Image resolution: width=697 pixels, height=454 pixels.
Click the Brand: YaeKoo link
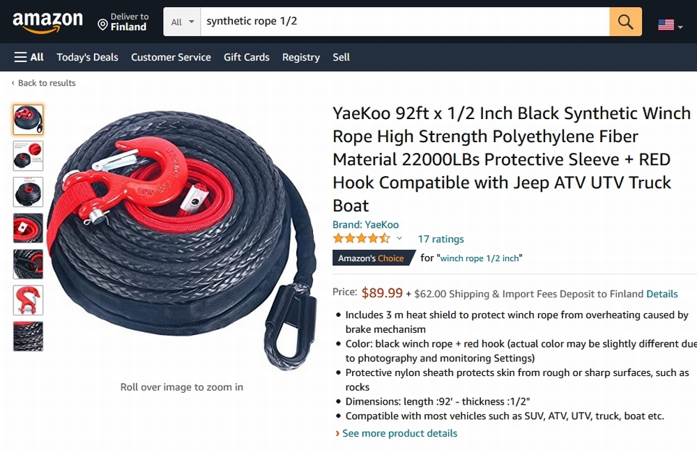tap(365, 224)
